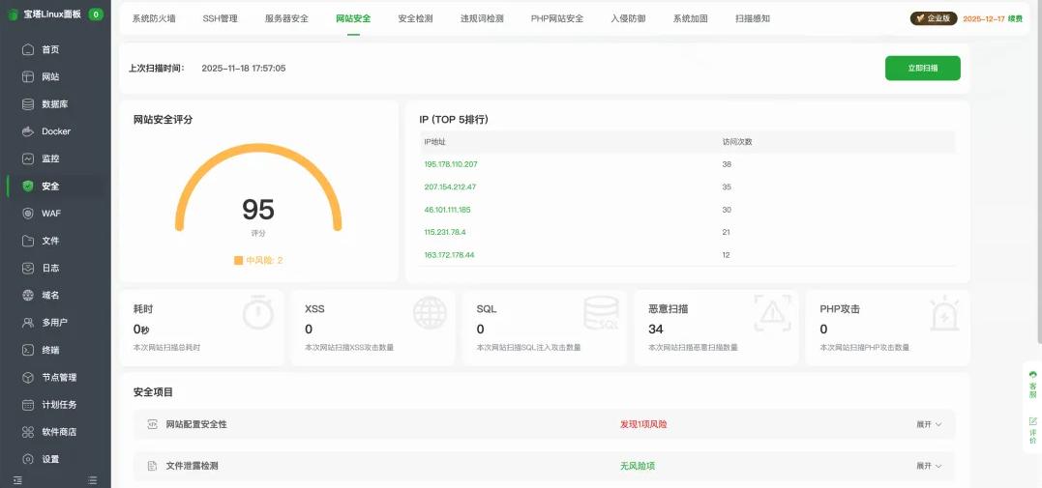Click the stopwatch icon in 耗时 card
Viewport: 1042px width, 488px height.
coord(258,312)
